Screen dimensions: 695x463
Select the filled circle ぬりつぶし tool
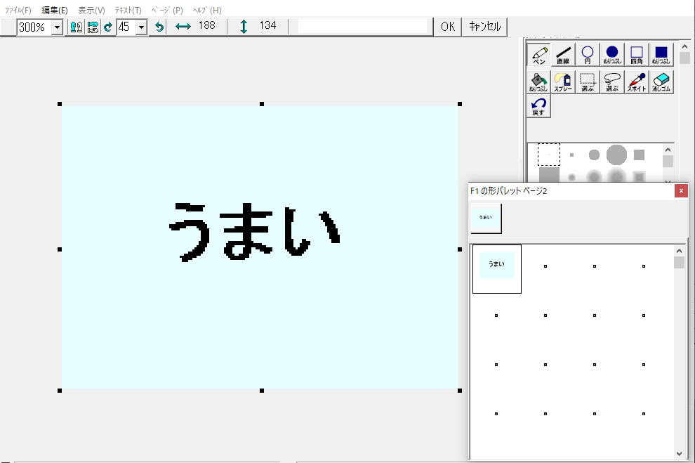tap(612, 55)
